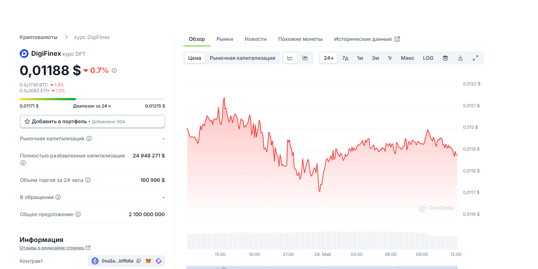The width and height of the screenshot is (538, 269).
Task: Set chart range to Макс
Action: pos(408,58)
